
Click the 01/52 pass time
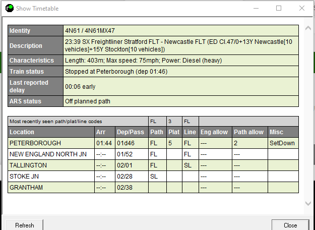pyautogui.click(x=132, y=154)
